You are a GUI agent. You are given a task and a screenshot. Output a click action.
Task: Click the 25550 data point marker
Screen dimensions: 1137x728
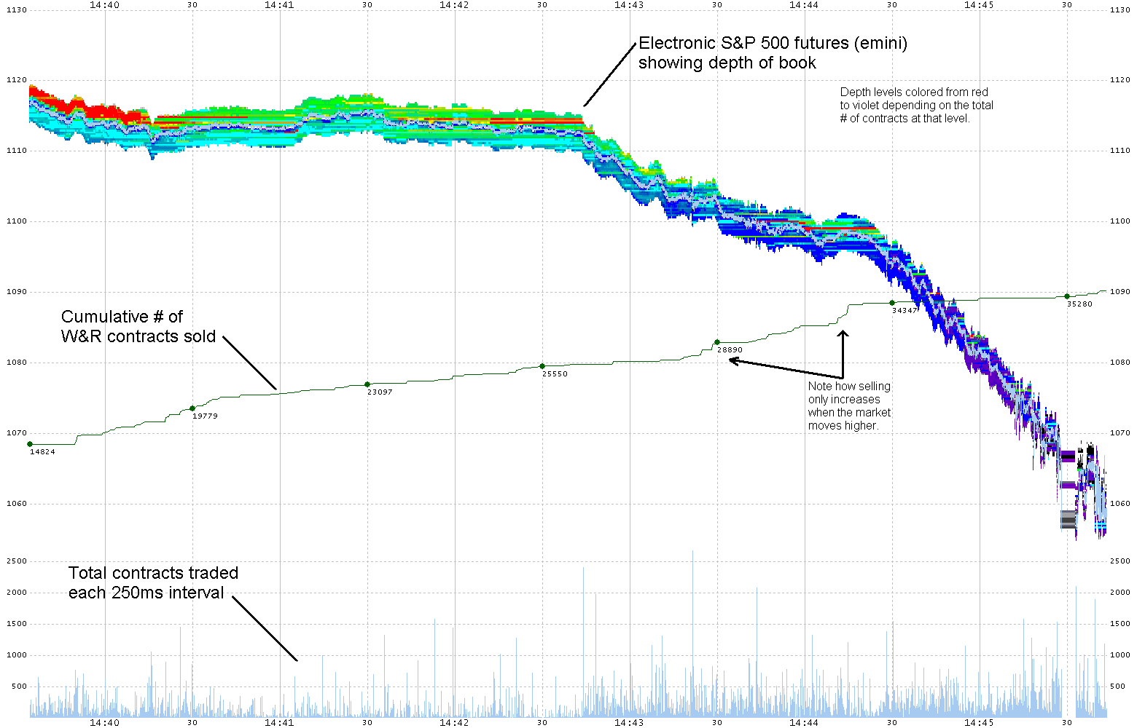542,366
